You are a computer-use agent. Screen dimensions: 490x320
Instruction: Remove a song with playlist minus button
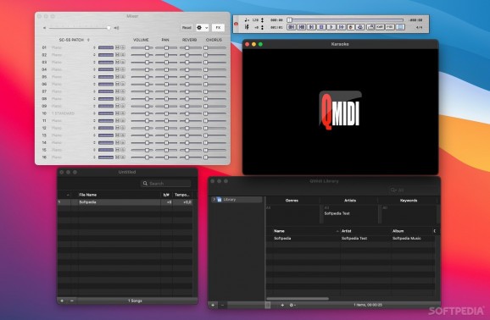tap(72, 301)
